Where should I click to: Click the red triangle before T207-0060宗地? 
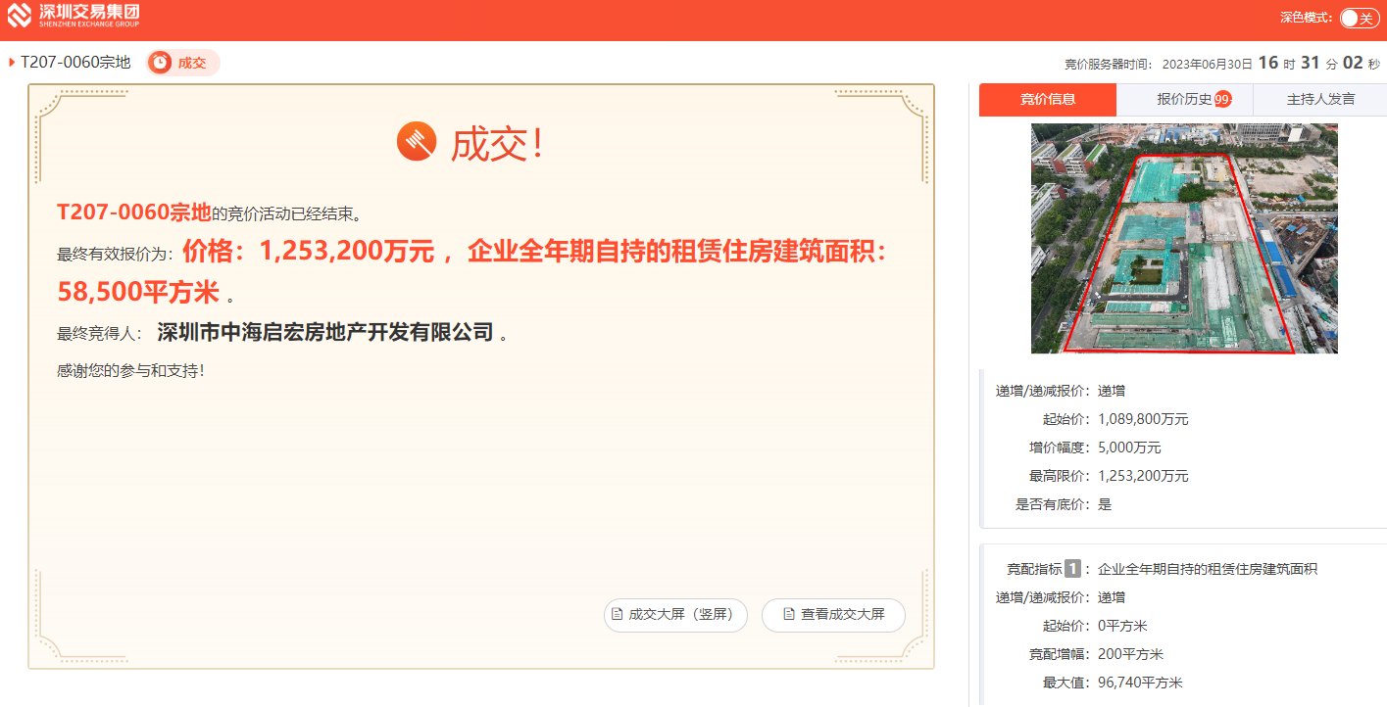coord(12,63)
